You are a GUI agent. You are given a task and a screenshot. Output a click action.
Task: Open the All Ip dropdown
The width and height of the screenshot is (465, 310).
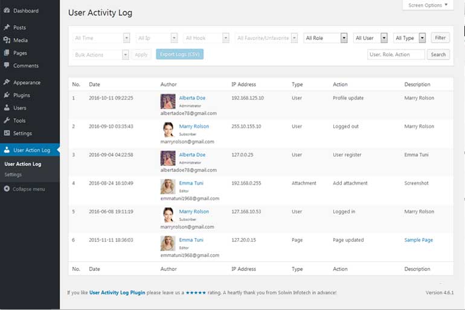(156, 38)
